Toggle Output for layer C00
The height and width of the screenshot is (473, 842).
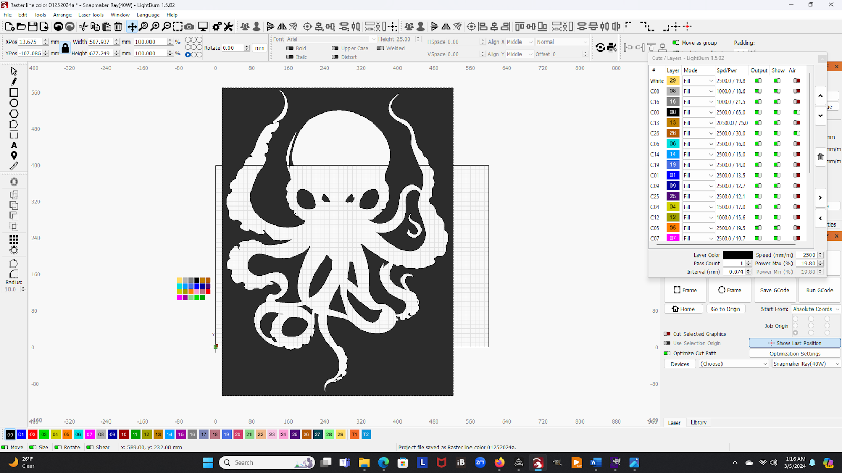(x=758, y=112)
